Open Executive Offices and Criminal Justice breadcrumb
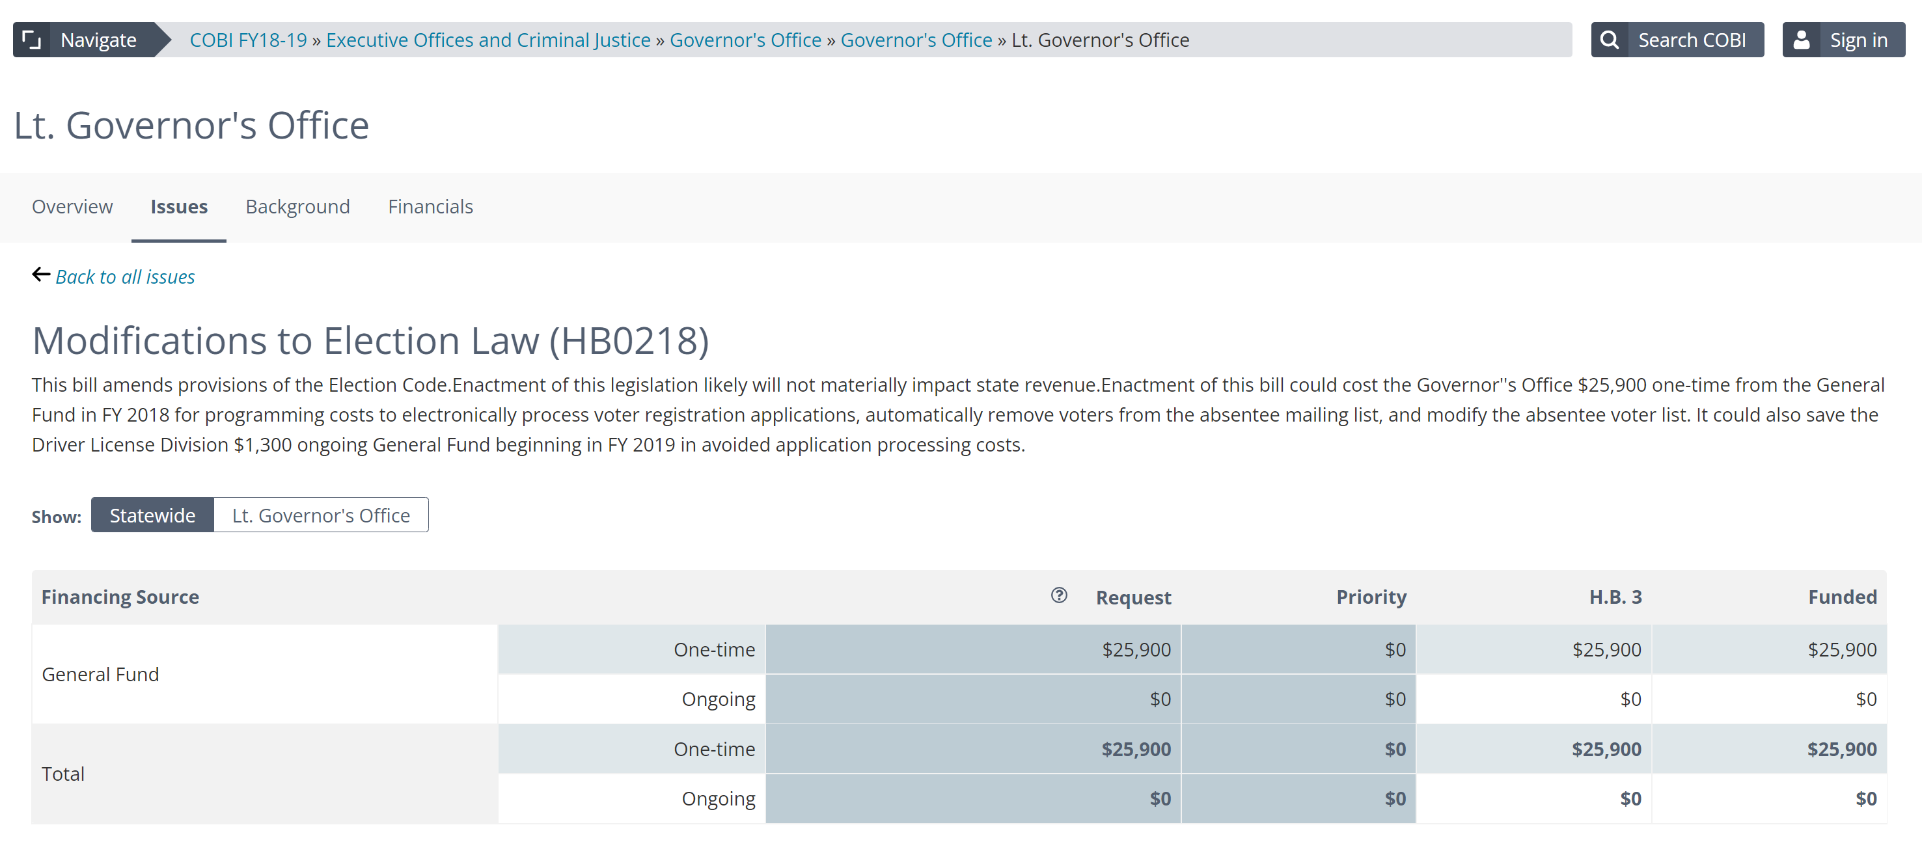 click(x=488, y=40)
